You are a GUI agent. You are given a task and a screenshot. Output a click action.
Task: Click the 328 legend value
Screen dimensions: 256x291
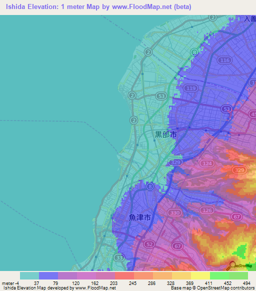170,283
